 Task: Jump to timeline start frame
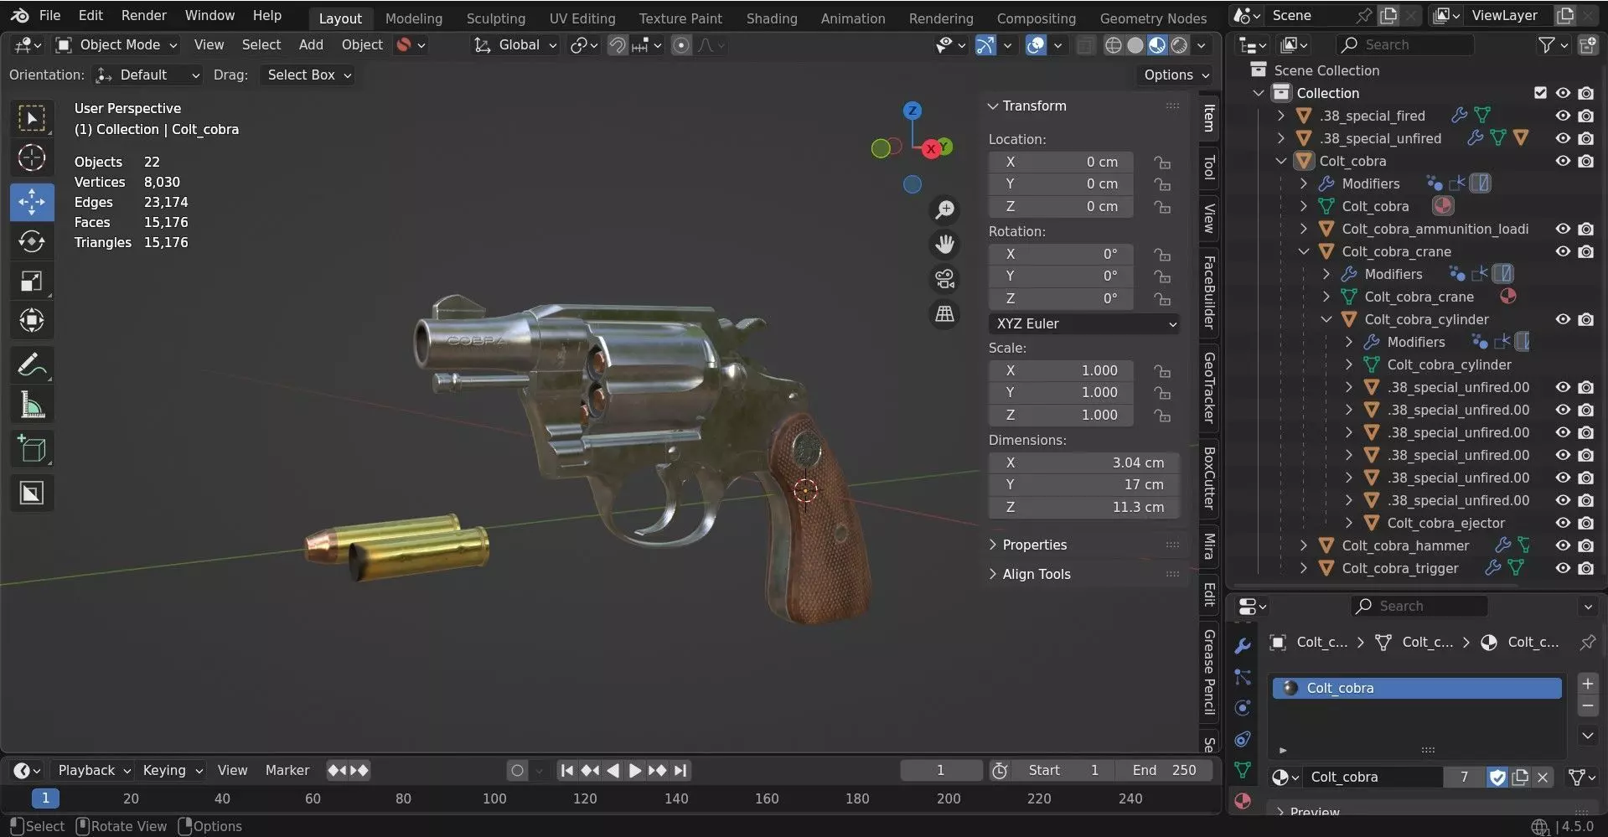click(x=567, y=770)
